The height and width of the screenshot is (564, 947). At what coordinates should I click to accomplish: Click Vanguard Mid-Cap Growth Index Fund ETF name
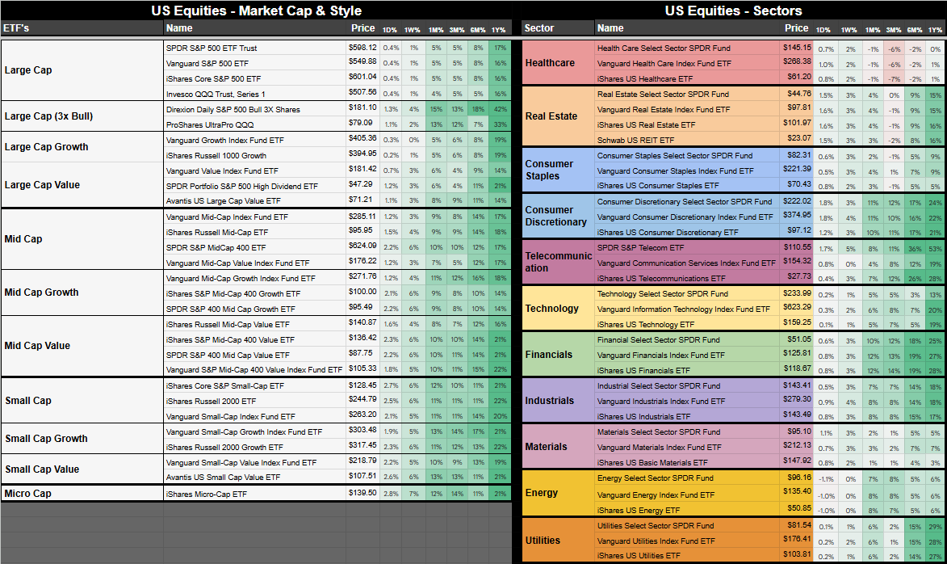tap(241, 279)
